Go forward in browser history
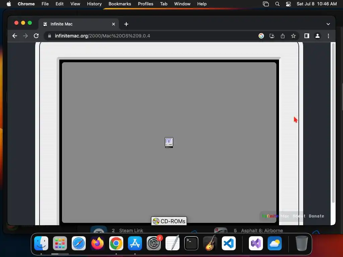343x257 pixels. tap(25, 36)
